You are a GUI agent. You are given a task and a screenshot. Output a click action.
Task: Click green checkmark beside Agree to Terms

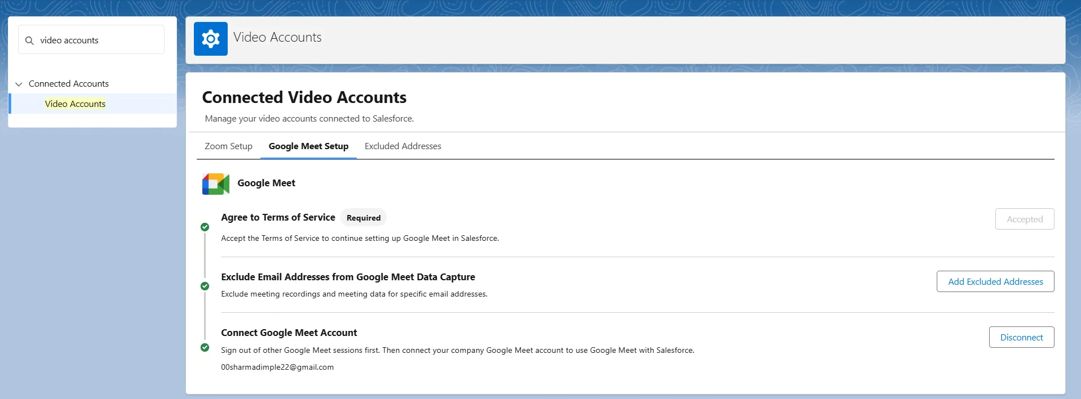(x=205, y=227)
